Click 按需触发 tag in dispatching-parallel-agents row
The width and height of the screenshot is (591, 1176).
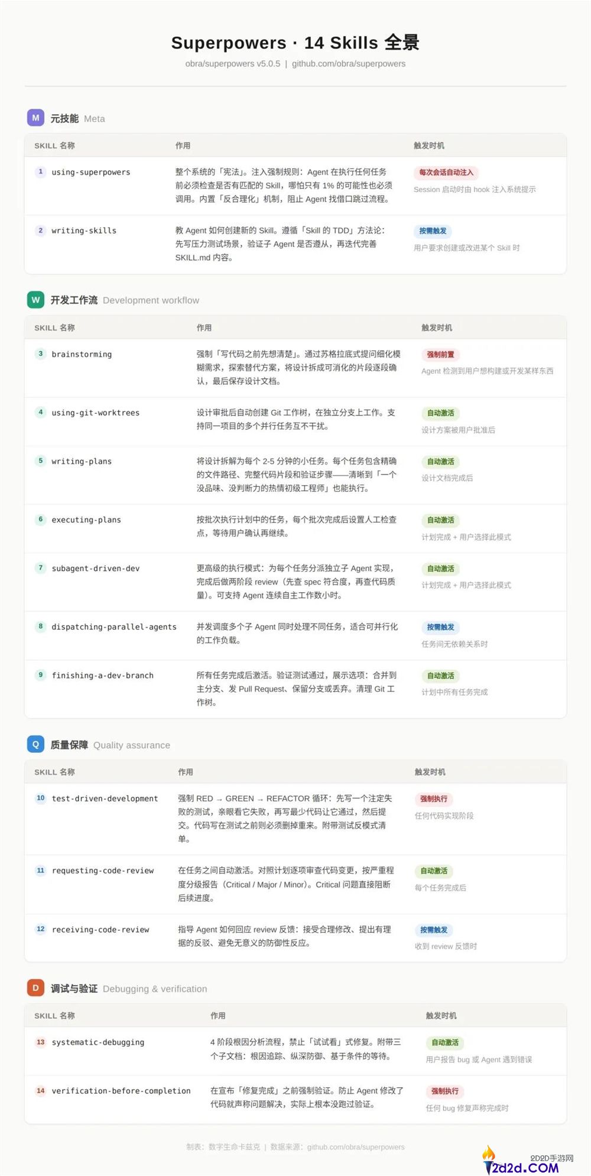[x=440, y=627]
